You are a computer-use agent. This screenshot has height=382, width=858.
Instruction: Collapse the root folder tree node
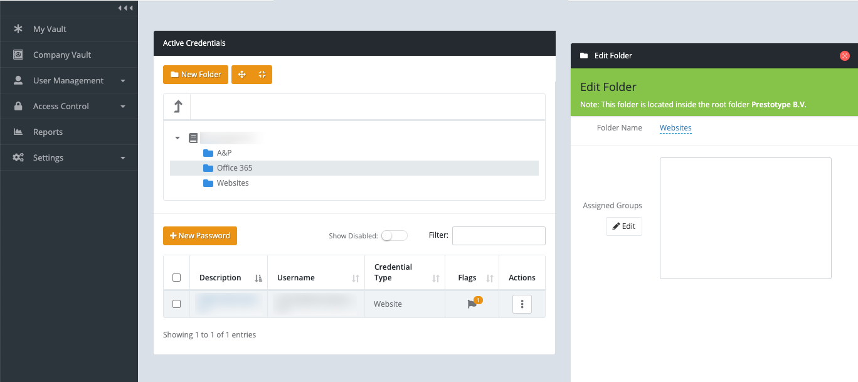[x=177, y=138]
